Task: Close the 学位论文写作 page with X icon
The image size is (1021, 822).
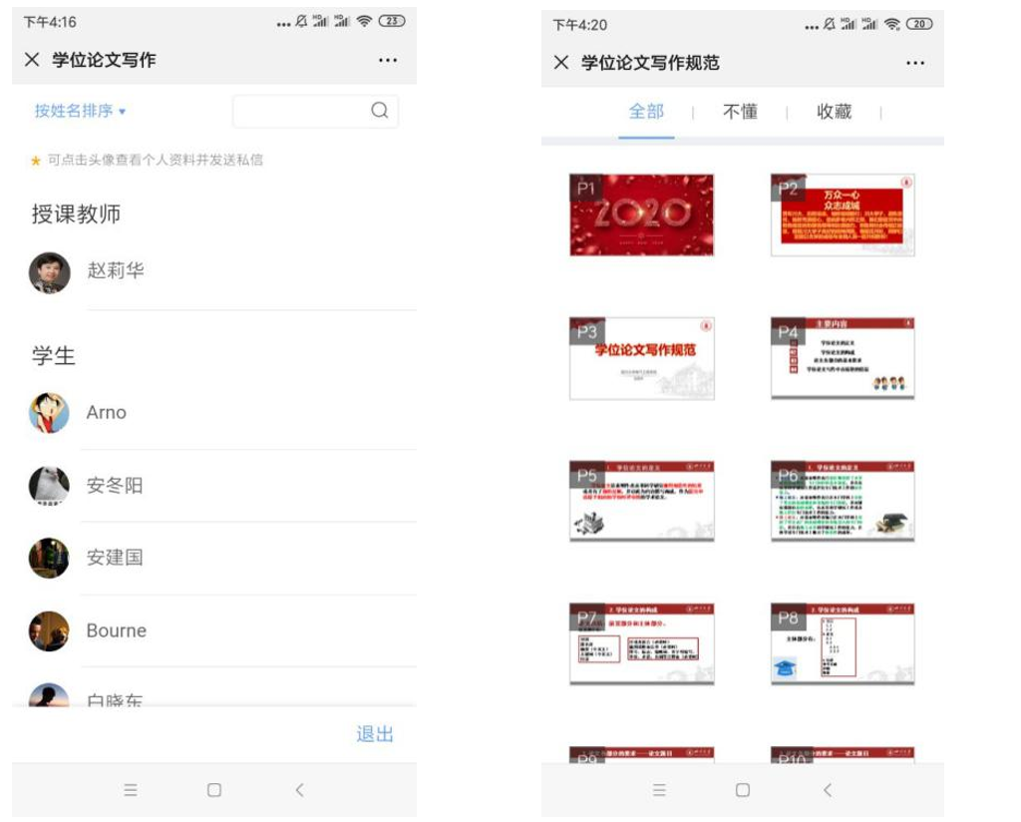Action: 32,60
